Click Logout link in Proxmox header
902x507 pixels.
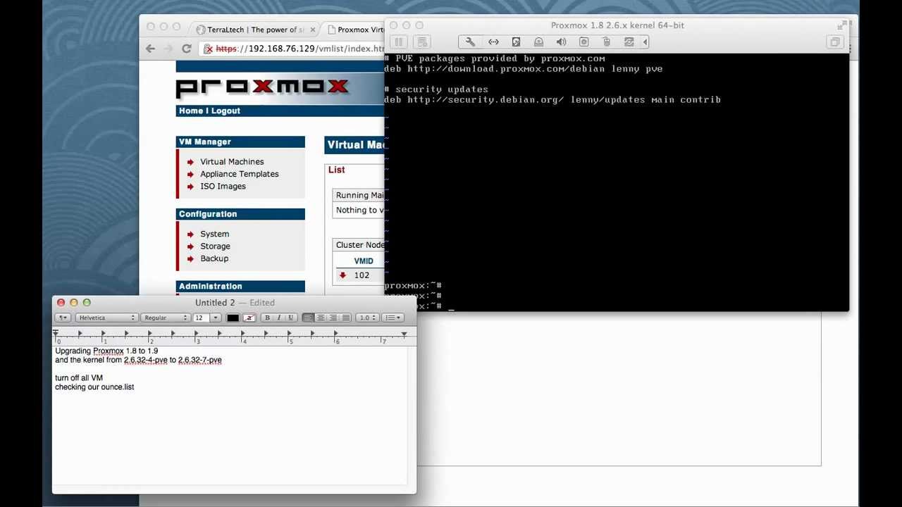[225, 111]
